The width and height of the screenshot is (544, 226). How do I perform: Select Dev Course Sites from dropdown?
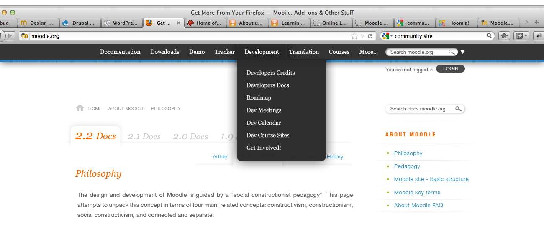[268, 135]
